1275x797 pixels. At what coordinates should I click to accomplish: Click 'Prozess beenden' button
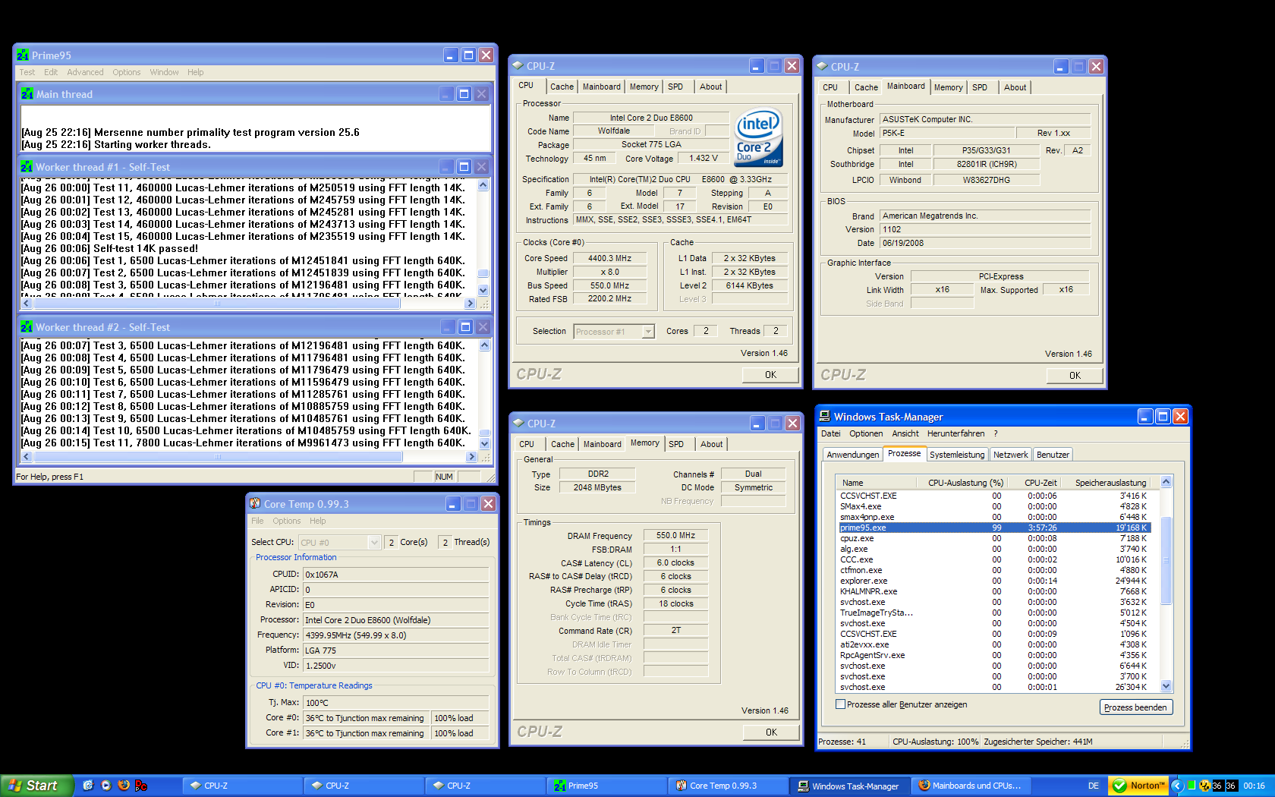(x=1135, y=707)
